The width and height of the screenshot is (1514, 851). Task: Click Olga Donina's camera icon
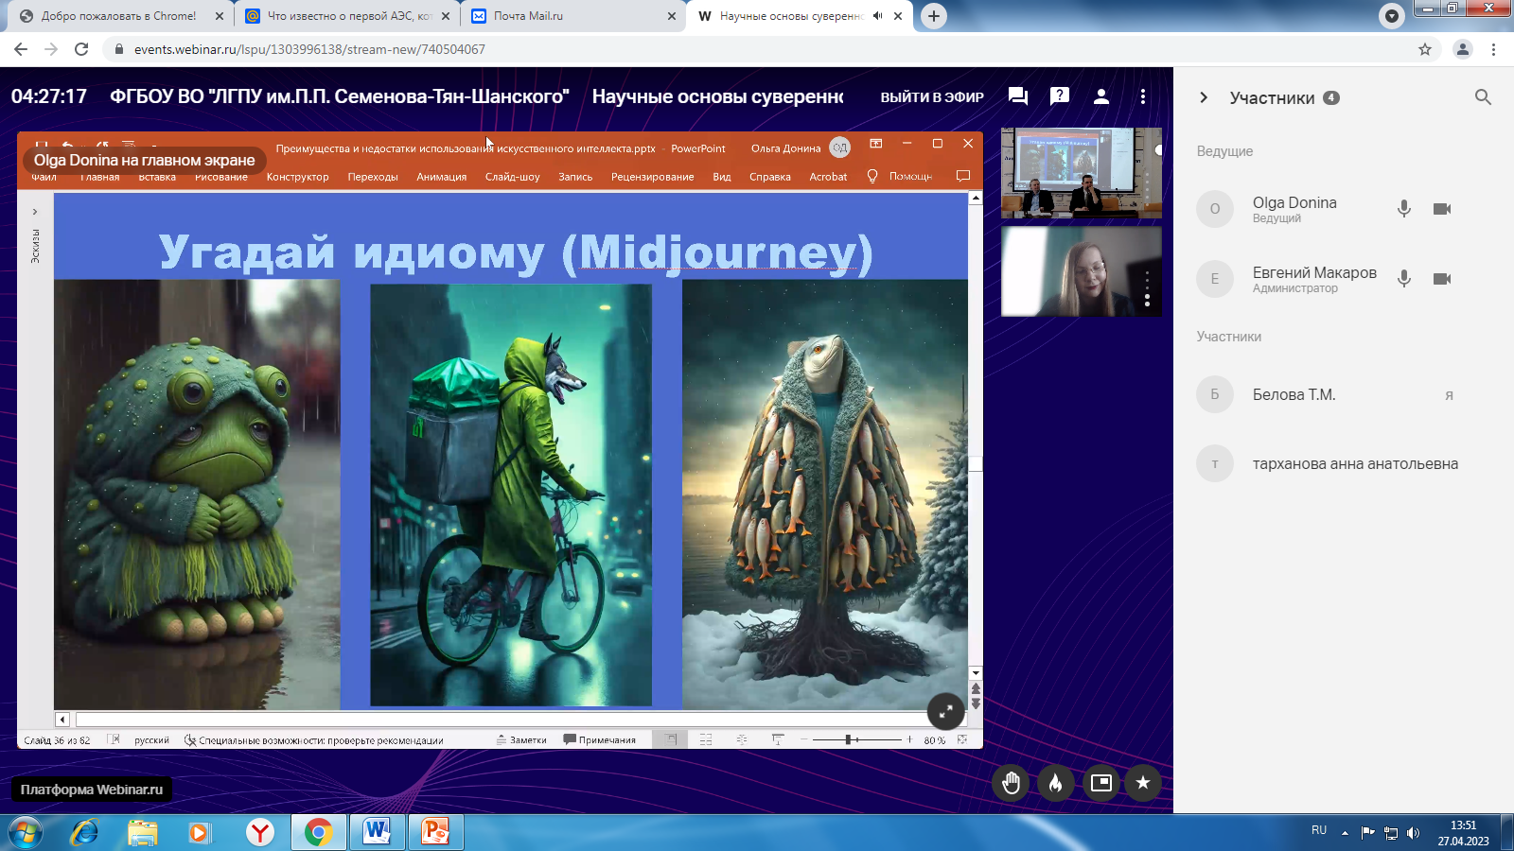(x=1442, y=209)
